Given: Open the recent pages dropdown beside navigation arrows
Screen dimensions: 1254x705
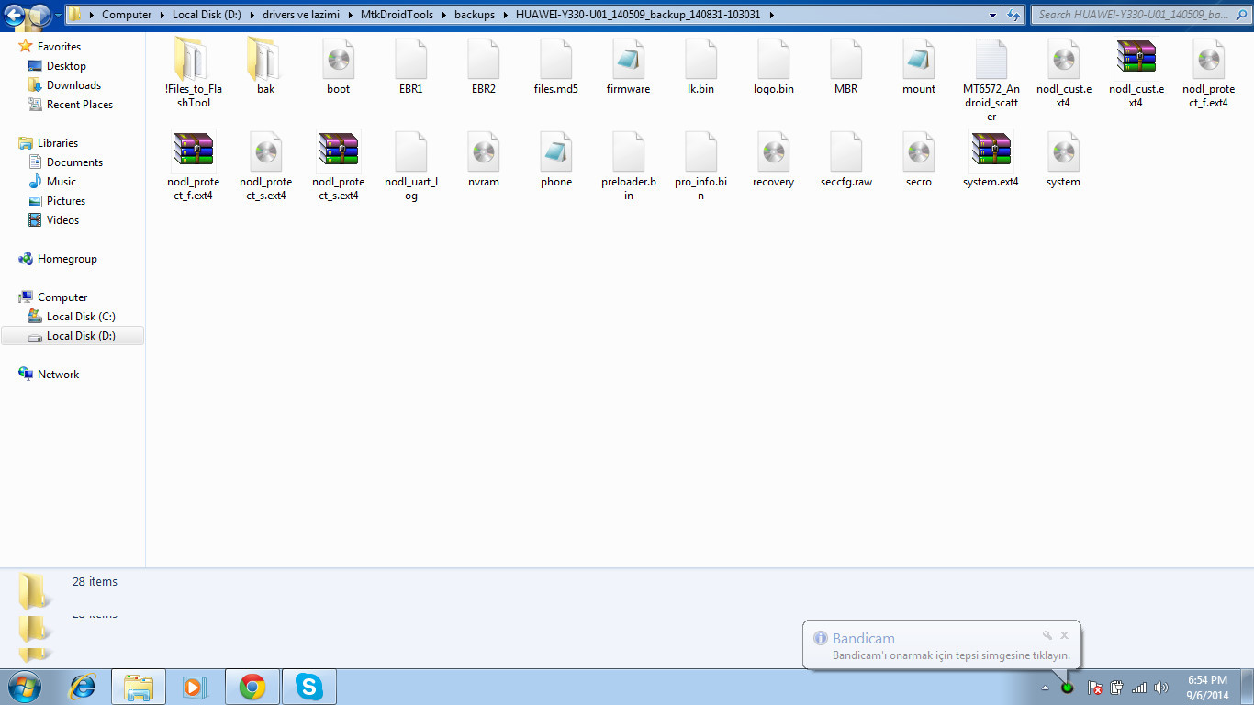Looking at the screenshot, I should coord(58,16).
